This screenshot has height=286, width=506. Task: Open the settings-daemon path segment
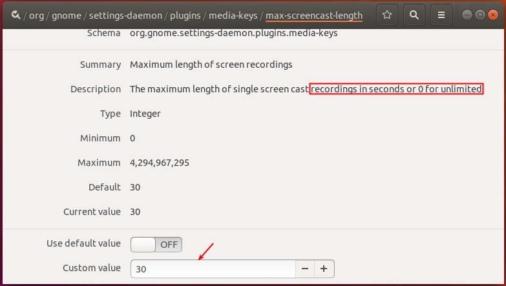coord(125,15)
